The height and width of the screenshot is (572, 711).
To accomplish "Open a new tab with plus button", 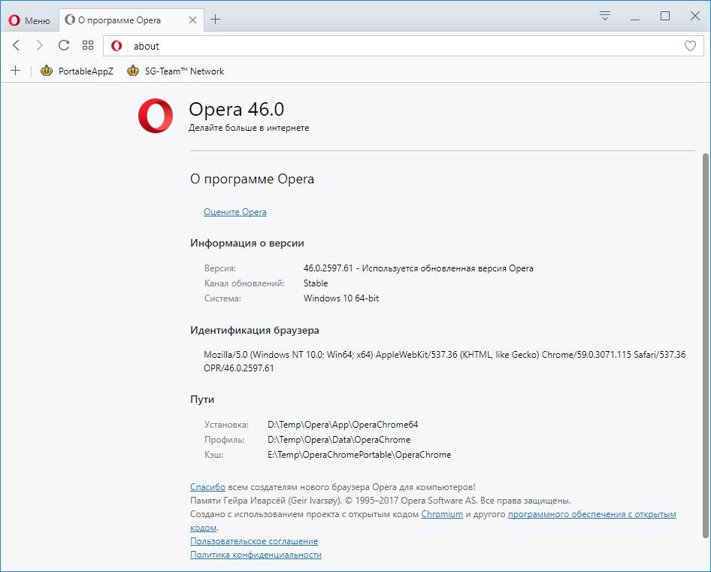I will [x=216, y=20].
